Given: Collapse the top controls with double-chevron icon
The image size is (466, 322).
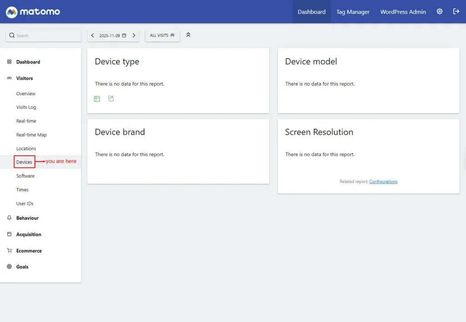Looking at the screenshot, I should click(188, 35).
